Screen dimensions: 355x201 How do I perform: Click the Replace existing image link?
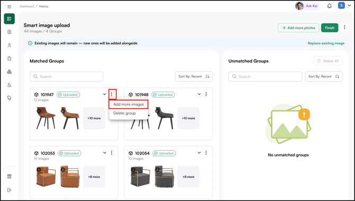(x=326, y=43)
